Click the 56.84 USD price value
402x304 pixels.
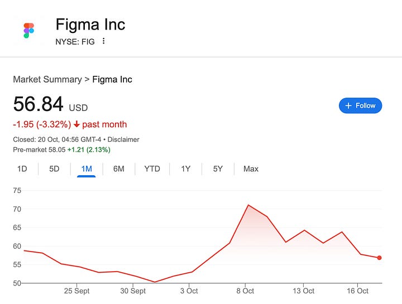click(x=37, y=104)
